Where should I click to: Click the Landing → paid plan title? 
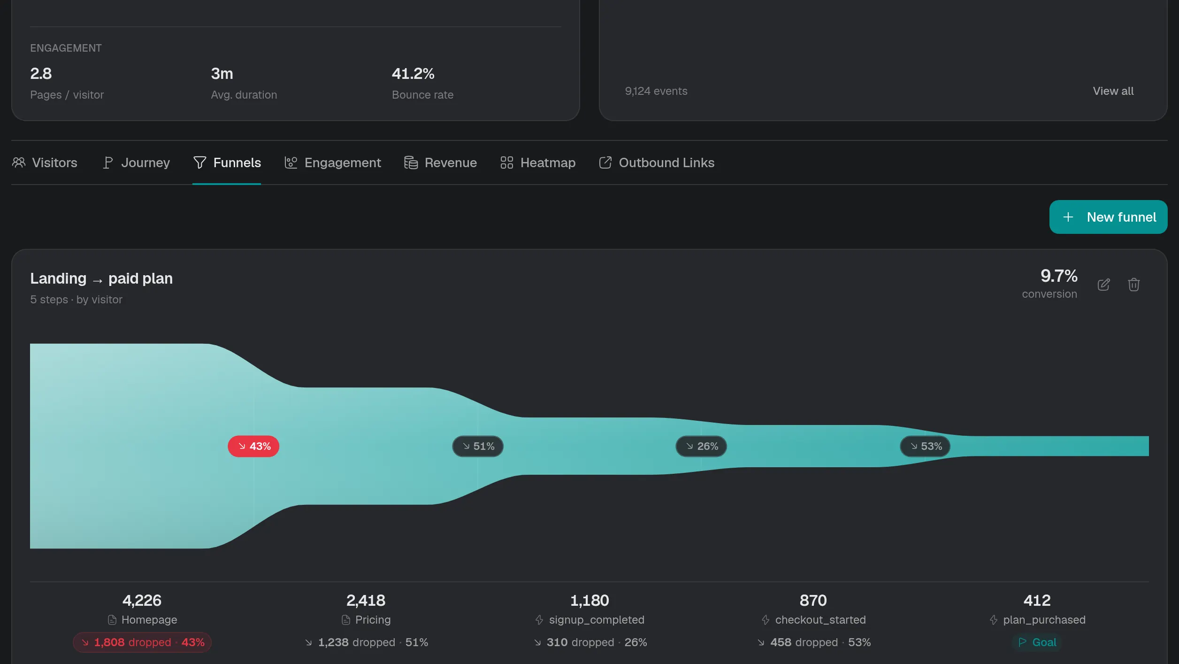tap(101, 278)
